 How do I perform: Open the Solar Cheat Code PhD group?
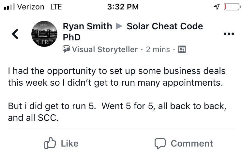[133, 32]
